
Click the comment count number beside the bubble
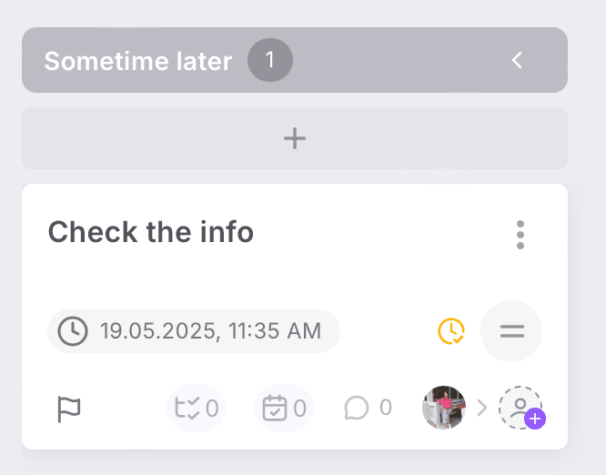(x=386, y=408)
